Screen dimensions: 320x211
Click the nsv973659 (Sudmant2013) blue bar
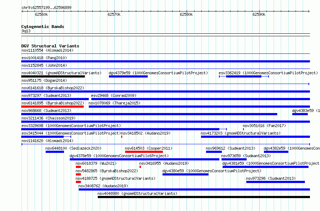pos(234,159)
